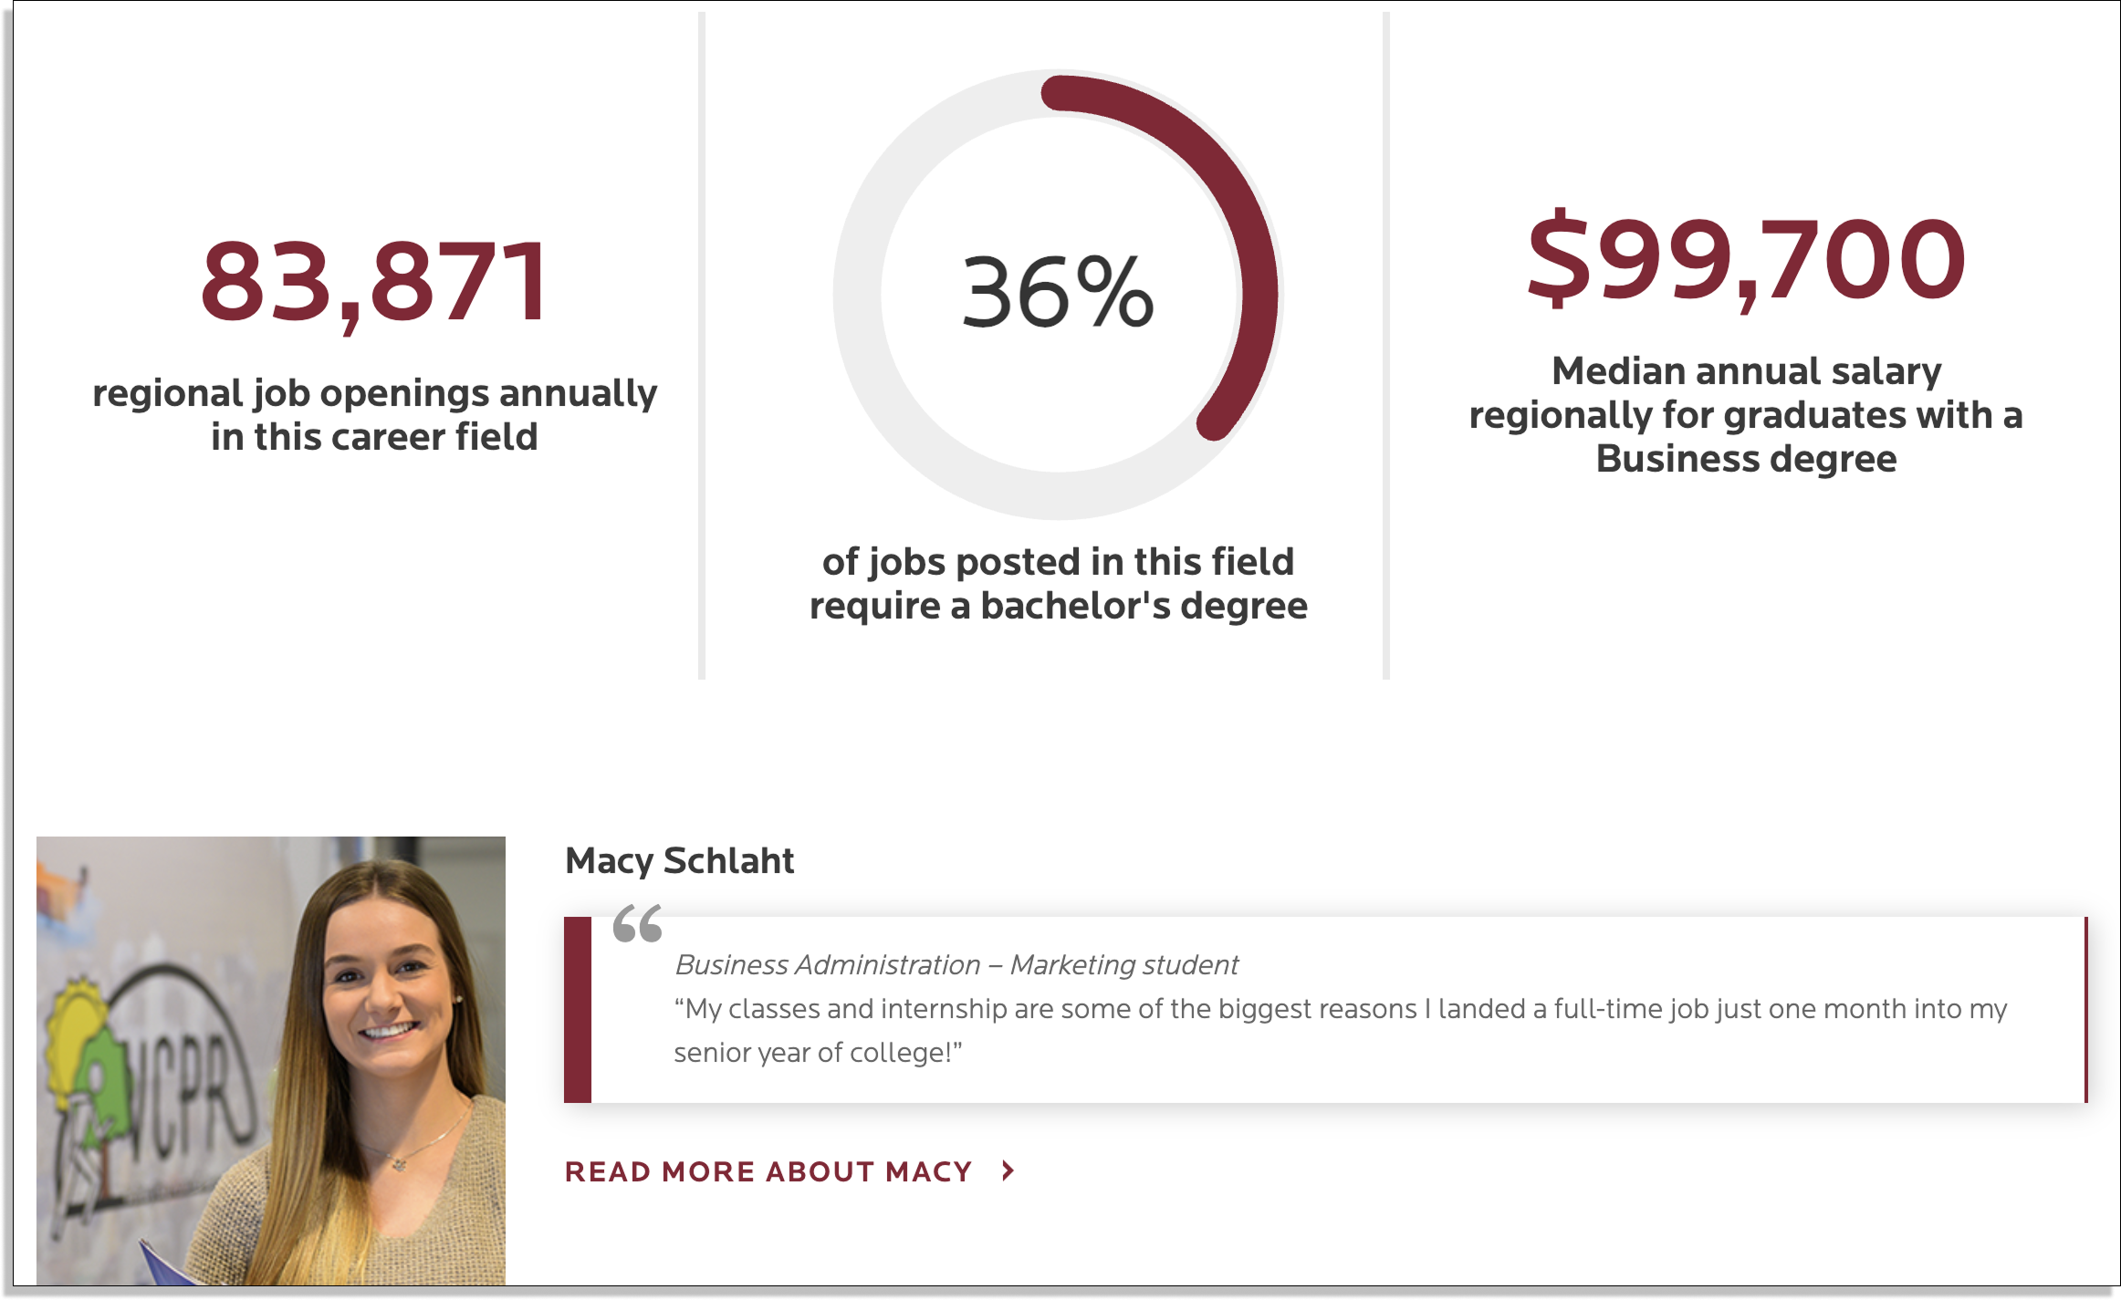Click the maroon bar beside the quote
2121x1300 pixels.
click(578, 1010)
